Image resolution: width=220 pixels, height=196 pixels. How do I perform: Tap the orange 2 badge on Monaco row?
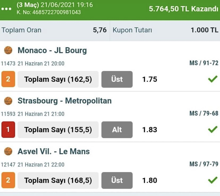click(8, 79)
